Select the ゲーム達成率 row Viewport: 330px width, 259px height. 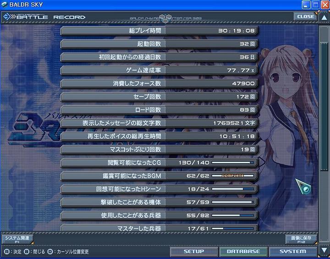(x=159, y=70)
